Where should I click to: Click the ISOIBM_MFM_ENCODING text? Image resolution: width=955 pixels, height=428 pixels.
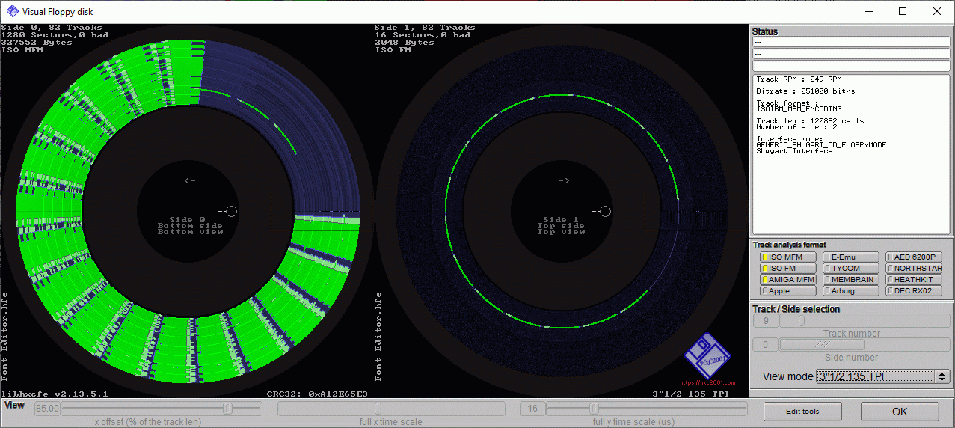(799, 109)
